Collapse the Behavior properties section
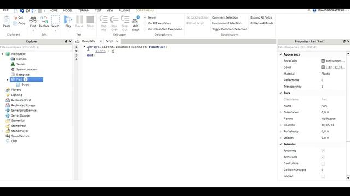Viewport: 350px width, 196px height. pyautogui.click(x=281, y=144)
